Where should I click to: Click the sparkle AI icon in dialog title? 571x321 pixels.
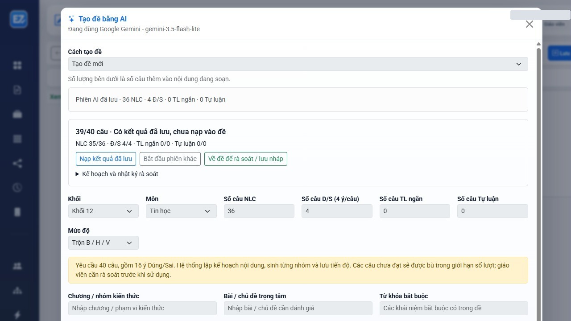pyautogui.click(x=71, y=19)
